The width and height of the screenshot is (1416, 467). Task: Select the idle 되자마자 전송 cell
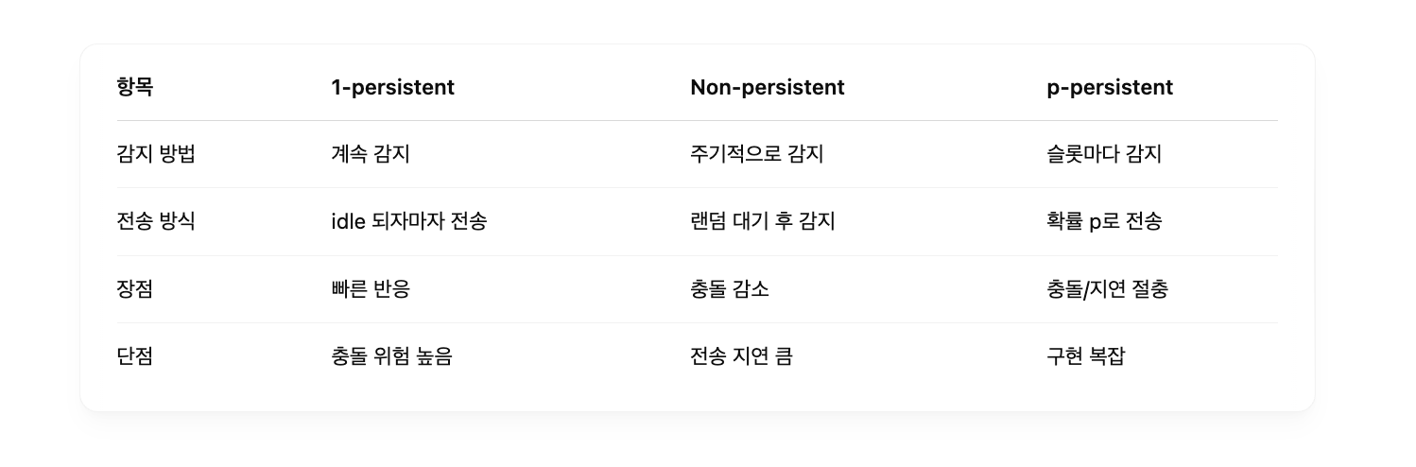point(409,221)
